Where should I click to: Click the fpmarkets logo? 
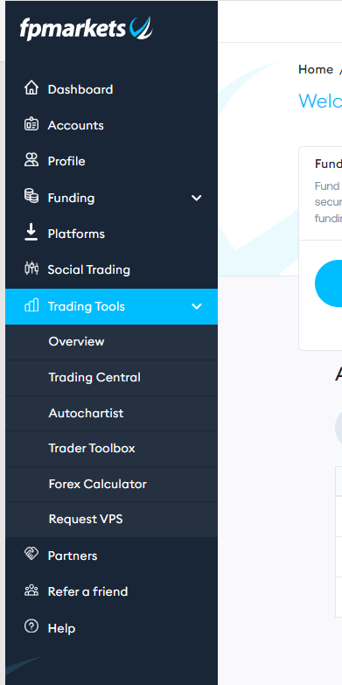86,28
